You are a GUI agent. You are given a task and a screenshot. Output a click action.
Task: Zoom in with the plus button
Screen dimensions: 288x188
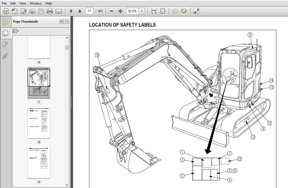[120, 11]
